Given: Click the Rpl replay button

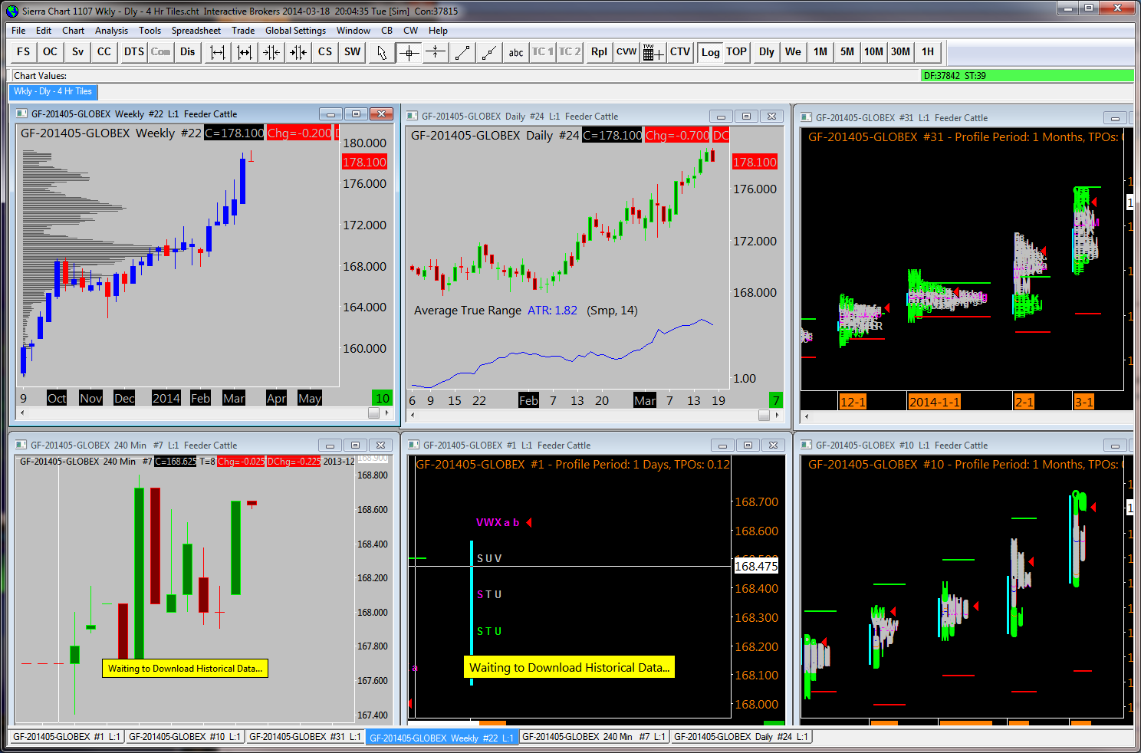Looking at the screenshot, I should point(599,52).
